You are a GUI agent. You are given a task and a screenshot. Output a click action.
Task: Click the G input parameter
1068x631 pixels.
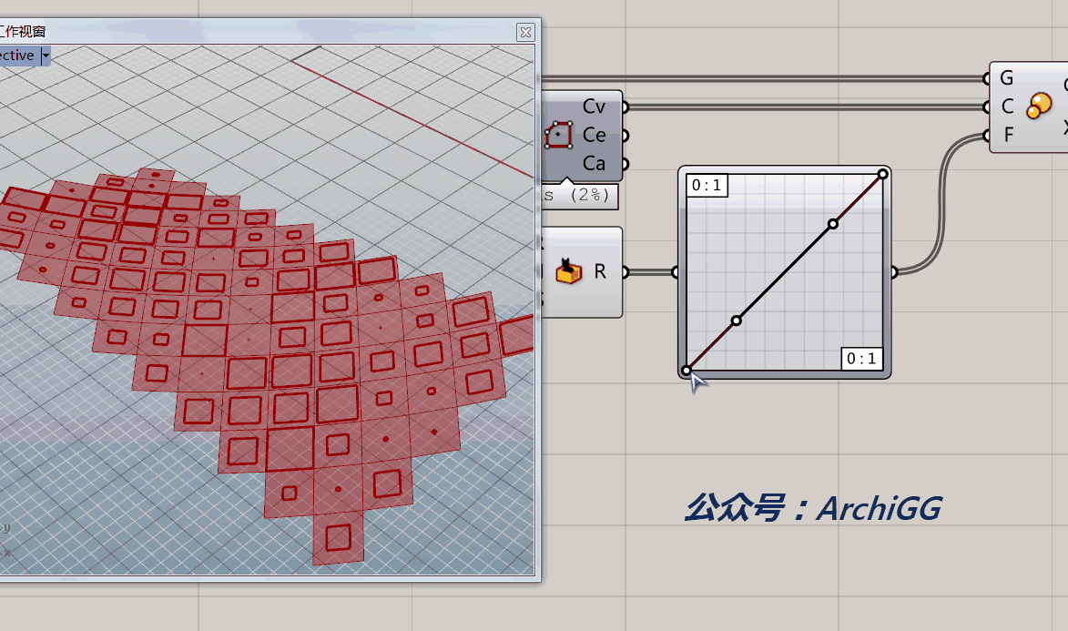point(1007,77)
